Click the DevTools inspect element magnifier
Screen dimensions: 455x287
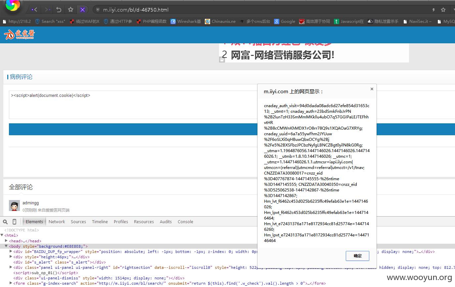tap(5, 222)
